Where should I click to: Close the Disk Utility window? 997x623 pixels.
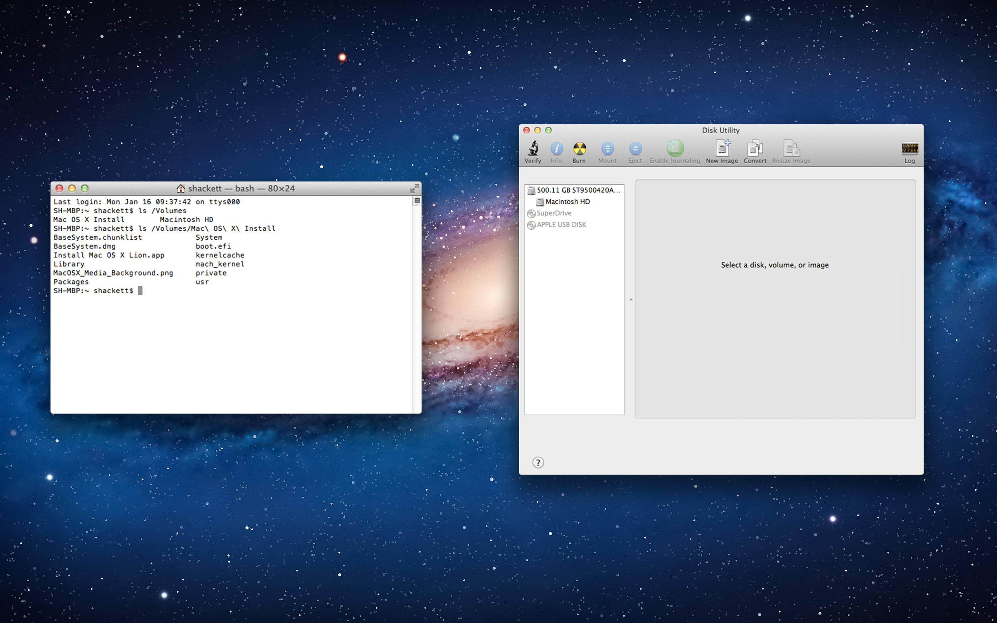527,130
